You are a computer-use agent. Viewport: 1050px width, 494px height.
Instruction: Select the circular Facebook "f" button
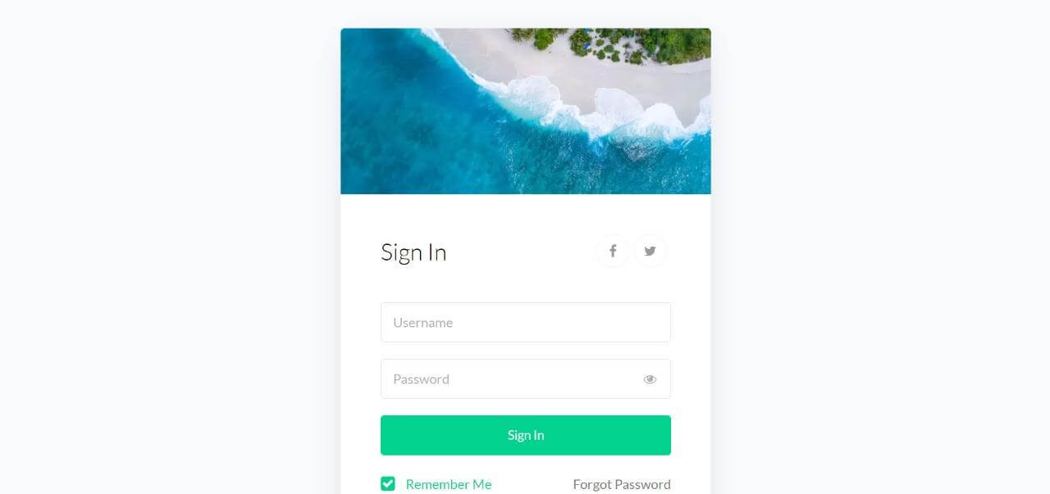[x=612, y=251]
